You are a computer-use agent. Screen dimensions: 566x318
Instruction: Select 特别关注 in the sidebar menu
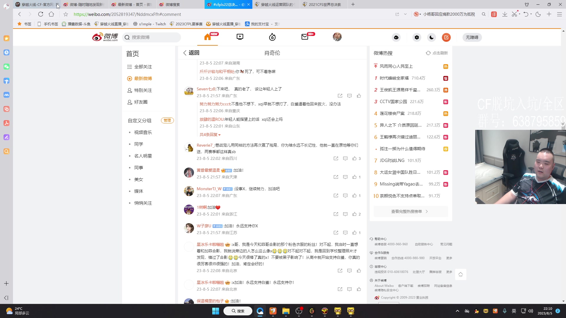[143, 90]
